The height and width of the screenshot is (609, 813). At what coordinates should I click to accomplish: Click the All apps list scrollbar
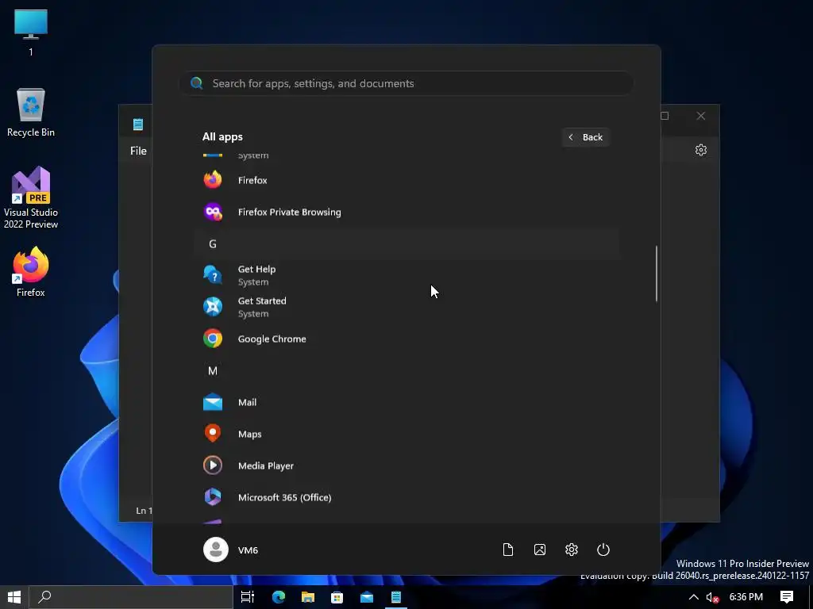point(657,274)
